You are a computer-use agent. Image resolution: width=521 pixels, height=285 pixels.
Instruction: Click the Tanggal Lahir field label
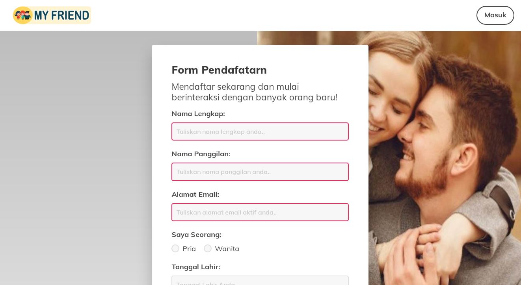tap(196, 267)
